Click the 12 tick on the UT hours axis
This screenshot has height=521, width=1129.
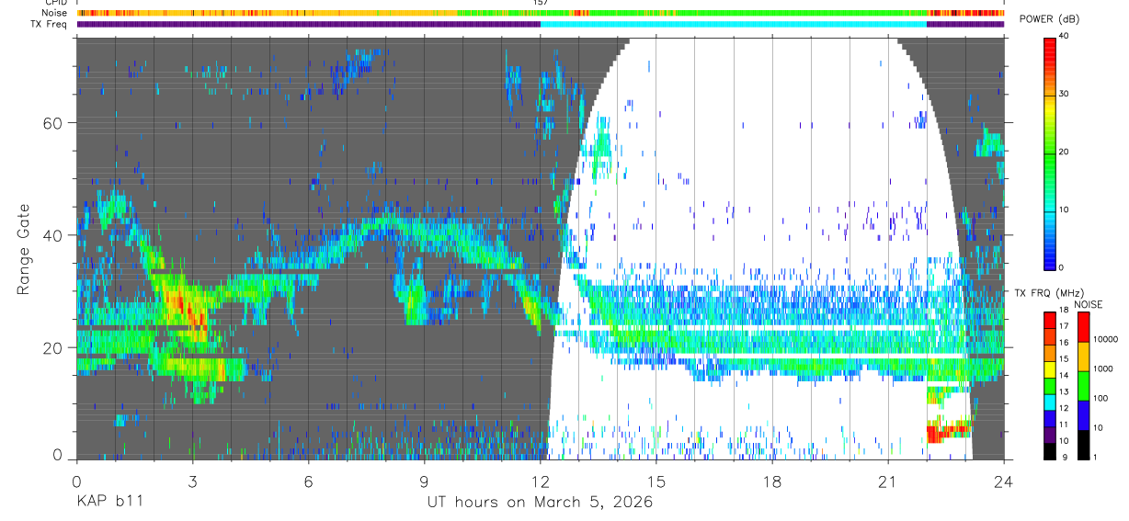(x=541, y=482)
